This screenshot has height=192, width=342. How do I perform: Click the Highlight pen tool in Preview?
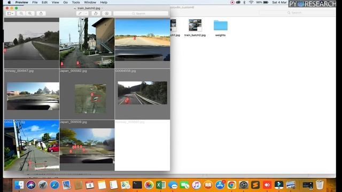[x=80, y=13]
